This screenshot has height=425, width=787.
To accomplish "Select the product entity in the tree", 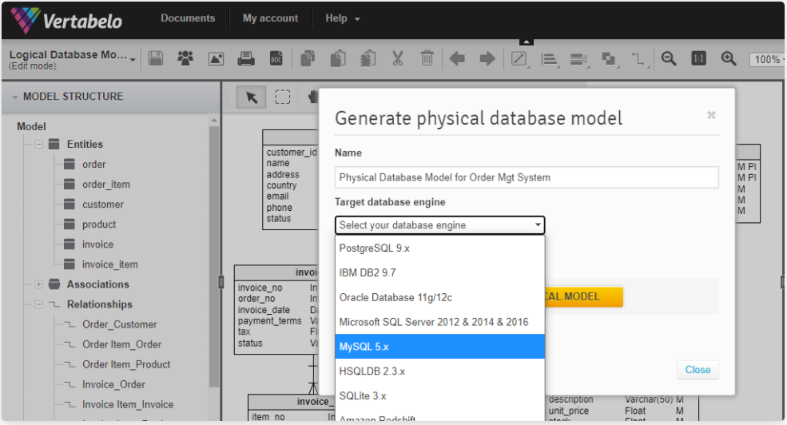I will pyautogui.click(x=99, y=224).
